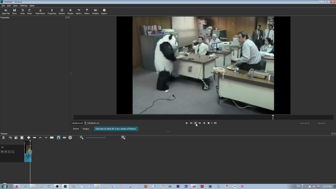Click the timecode stepper arrows

[x=85, y=123]
